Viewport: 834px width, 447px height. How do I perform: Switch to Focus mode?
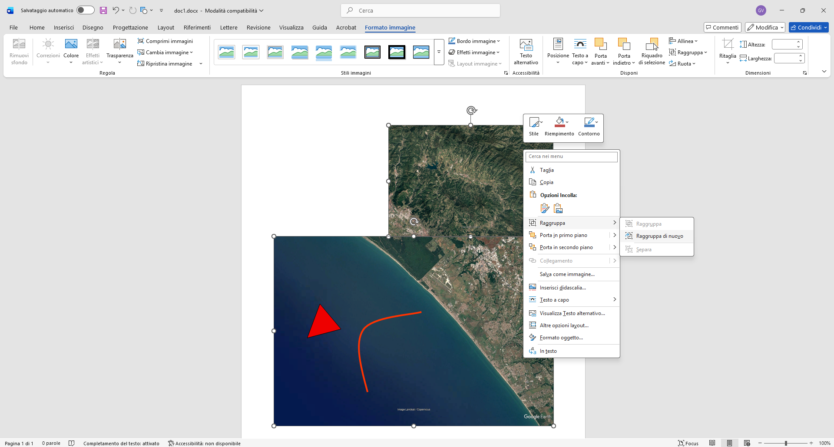[x=688, y=443]
